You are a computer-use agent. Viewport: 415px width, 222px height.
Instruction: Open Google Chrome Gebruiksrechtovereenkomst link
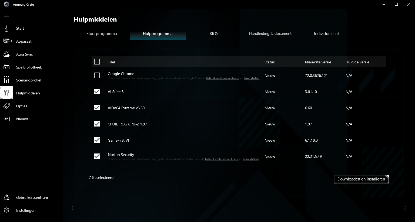[223, 78]
